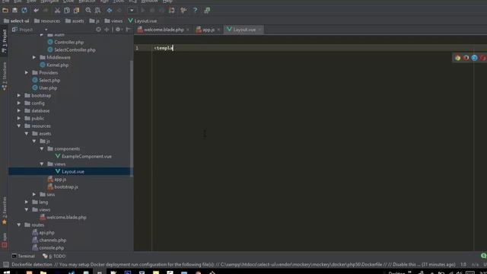Click the Find magnifier icon
Image resolution: width=487 pixels, height=274 pixels.
tap(88, 10)
